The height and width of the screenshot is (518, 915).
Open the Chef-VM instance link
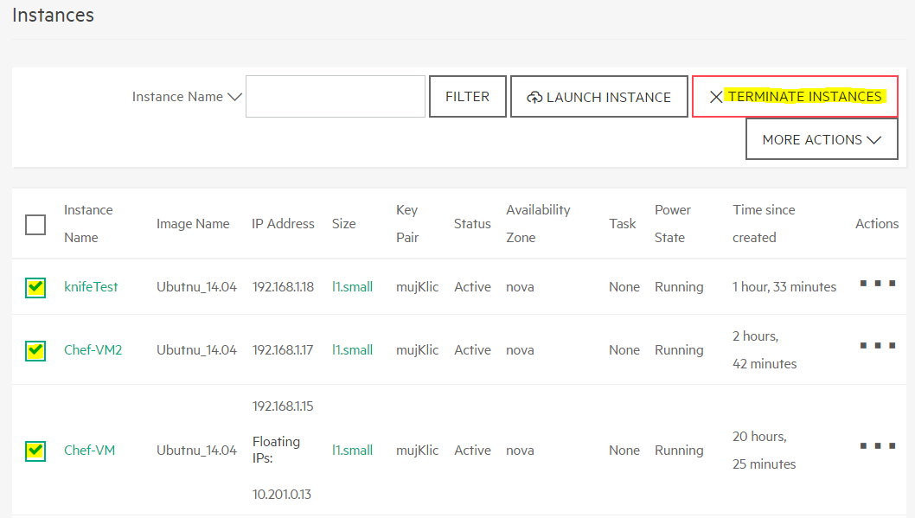90,451
